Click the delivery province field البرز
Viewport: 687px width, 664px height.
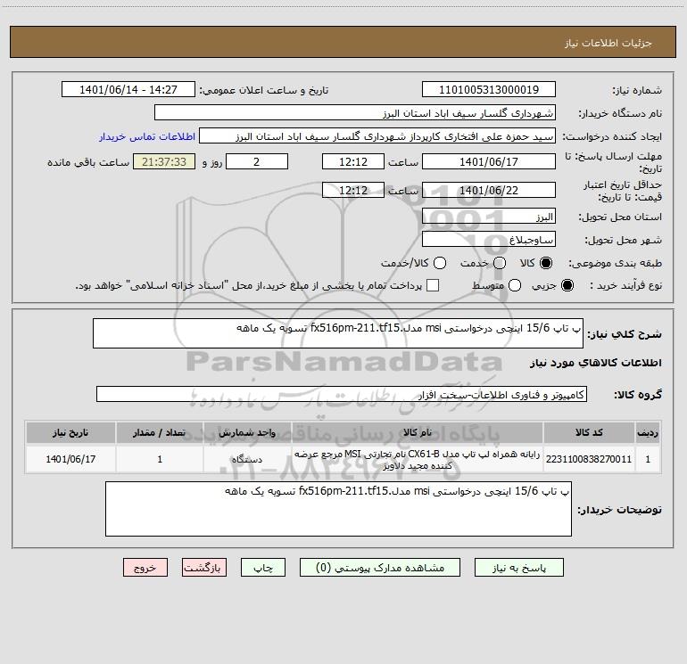[x=489, y=217]
